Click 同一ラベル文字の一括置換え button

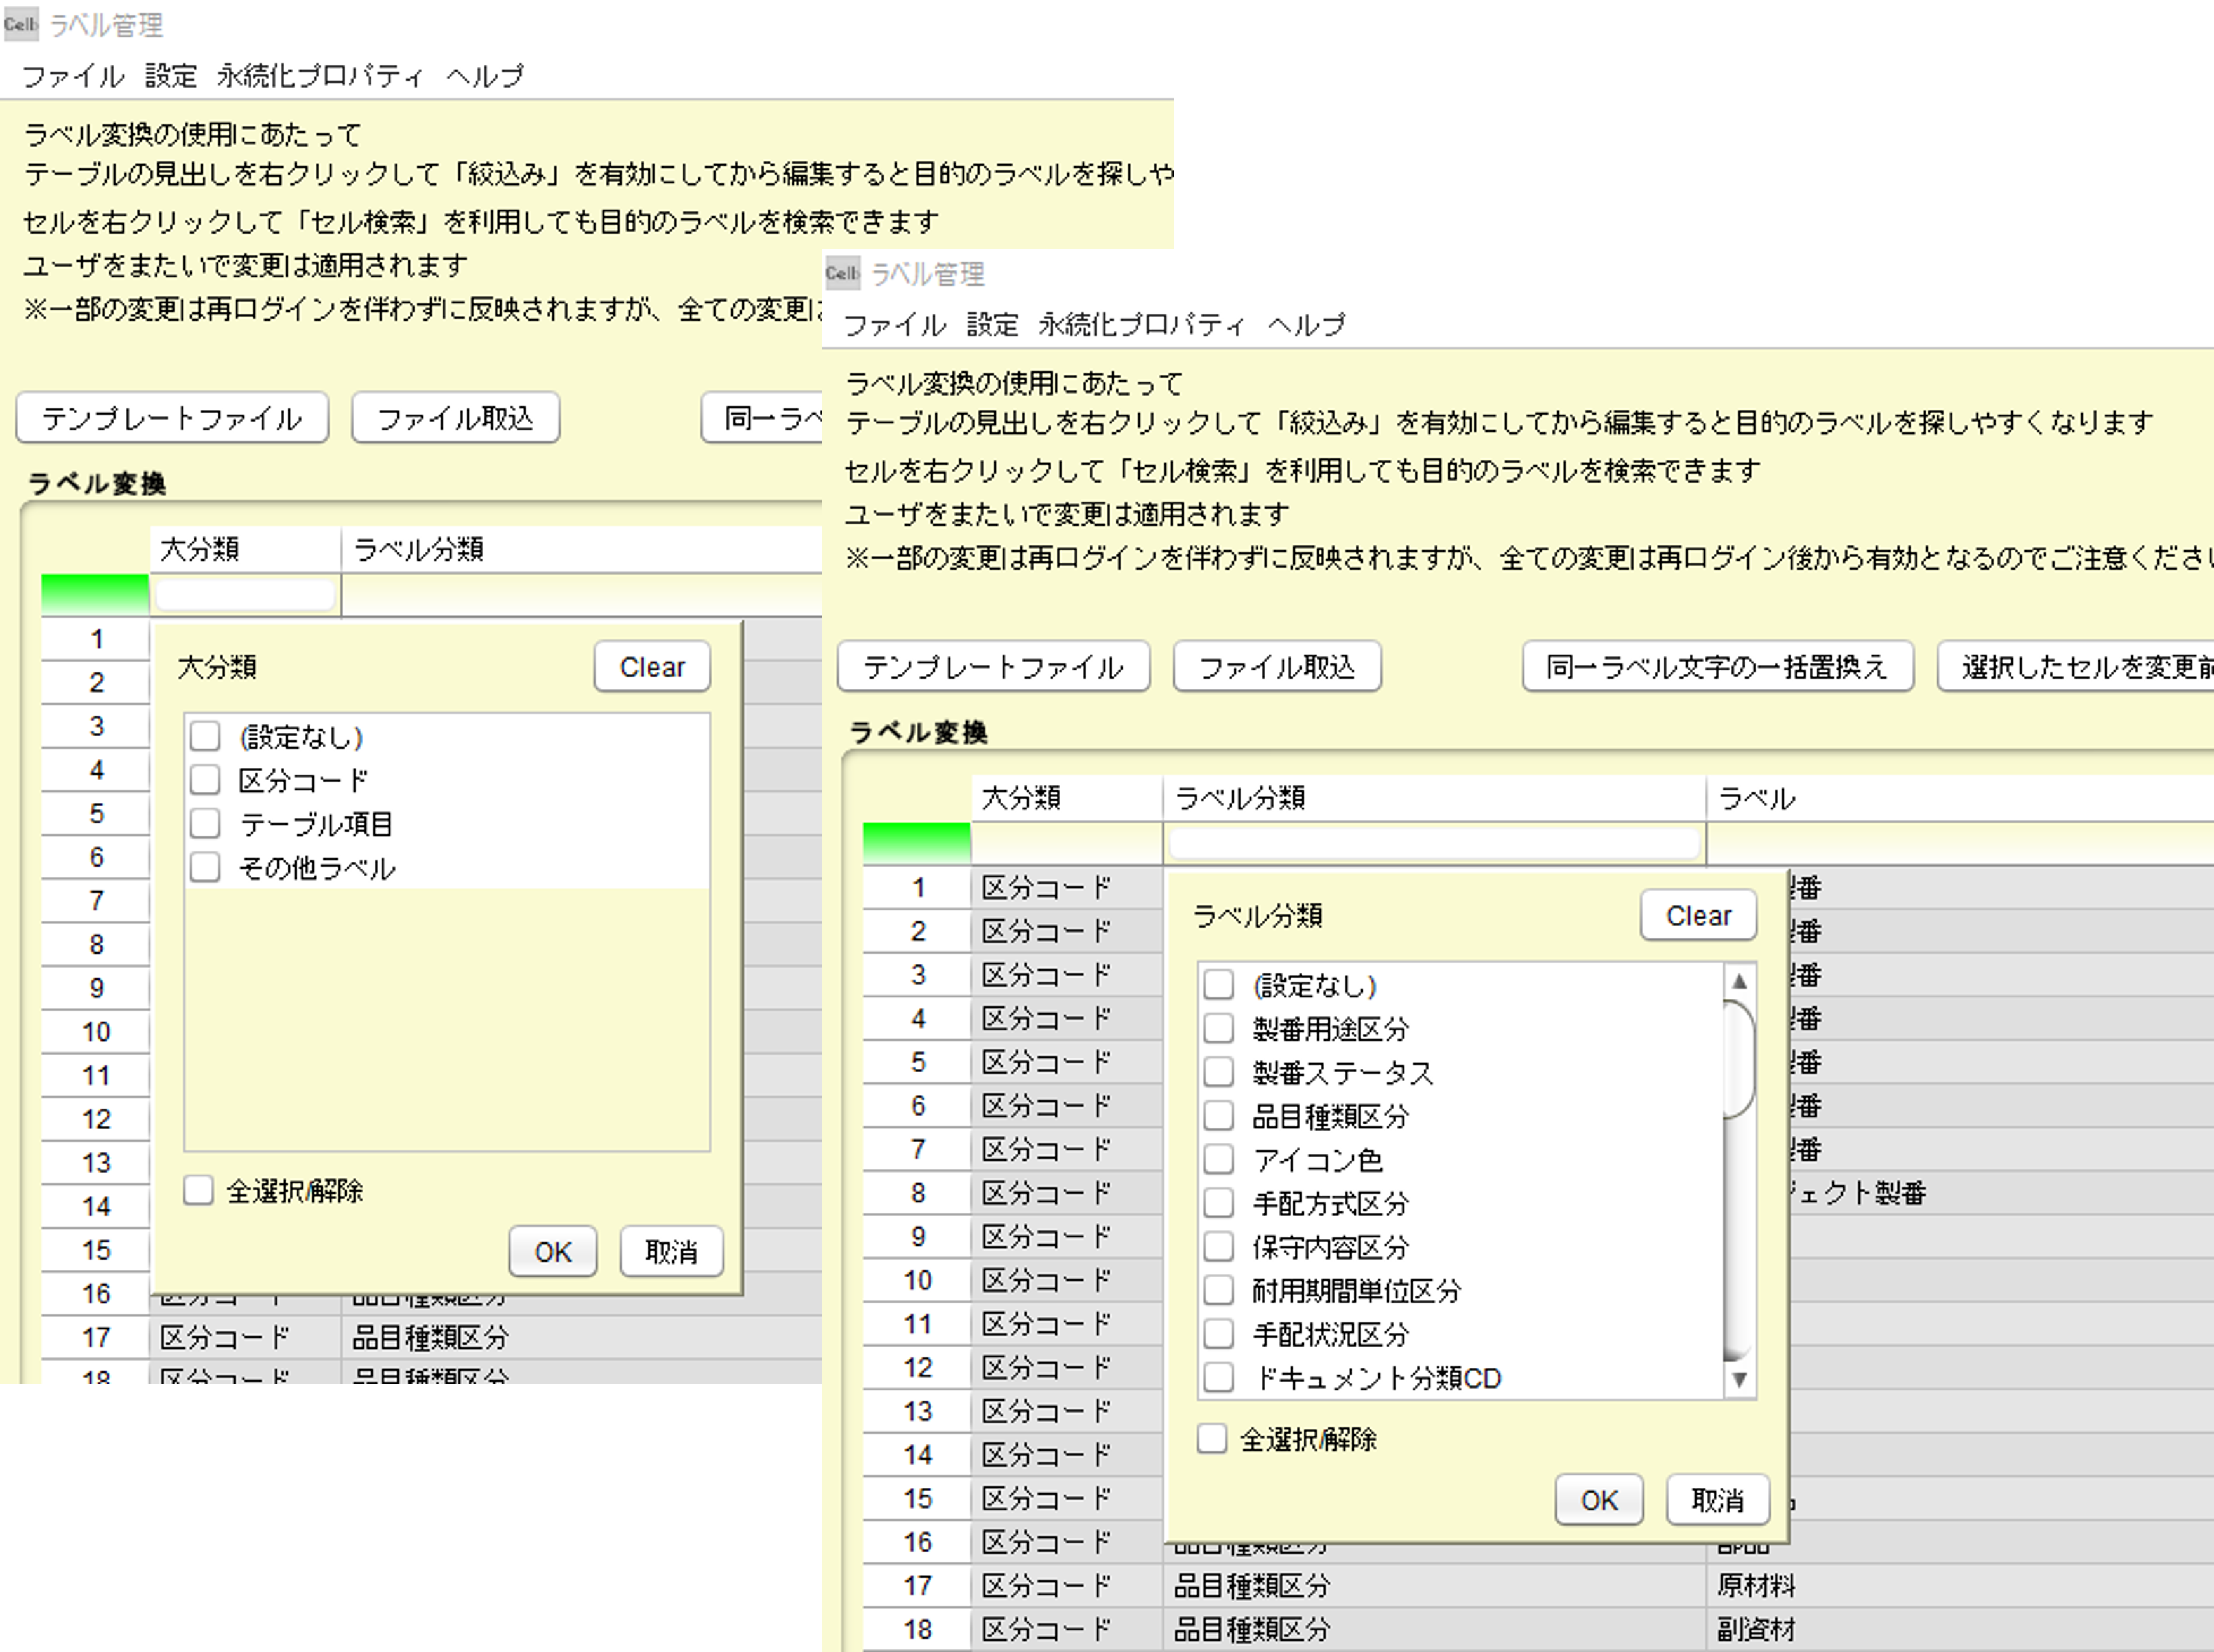(1717, 667)
